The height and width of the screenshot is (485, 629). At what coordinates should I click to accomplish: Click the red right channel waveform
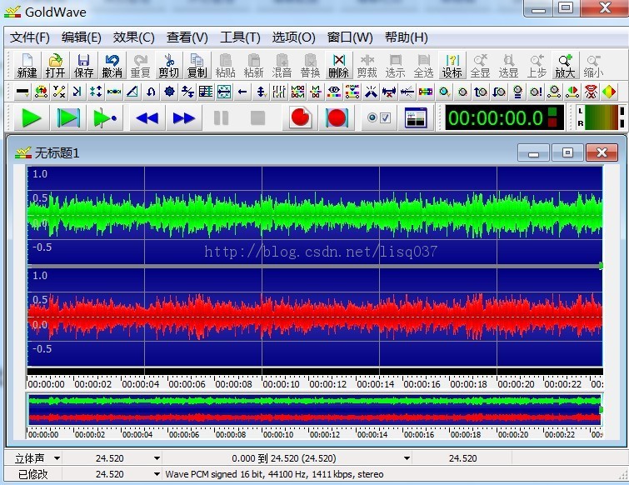[x=315, y=317]
